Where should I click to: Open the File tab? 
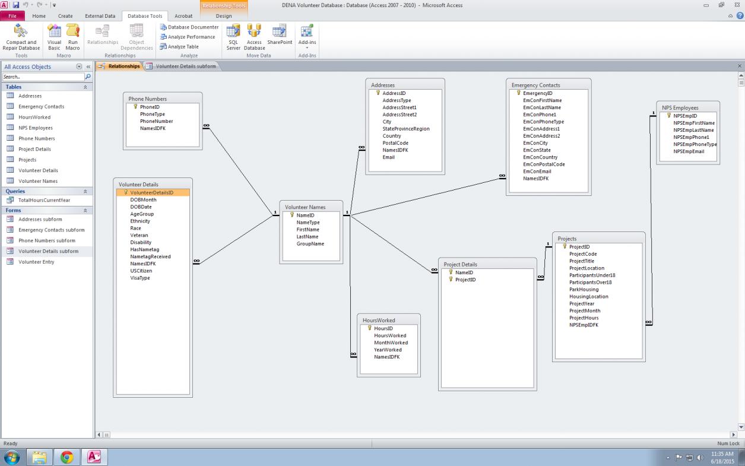point(12,16)
